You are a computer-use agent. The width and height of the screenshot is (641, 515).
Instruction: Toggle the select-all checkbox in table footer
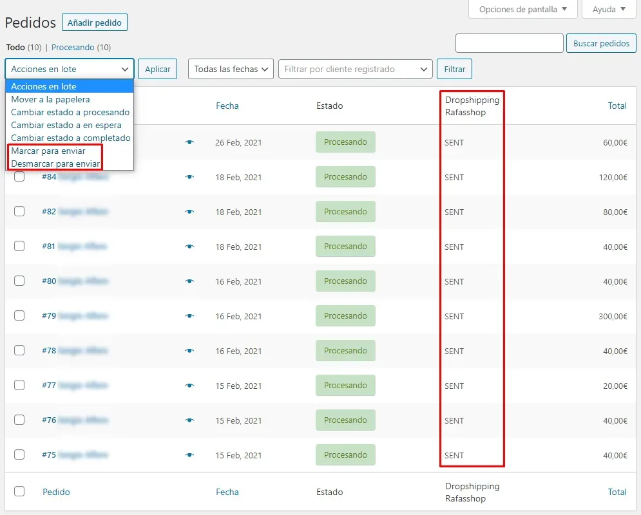19,491
